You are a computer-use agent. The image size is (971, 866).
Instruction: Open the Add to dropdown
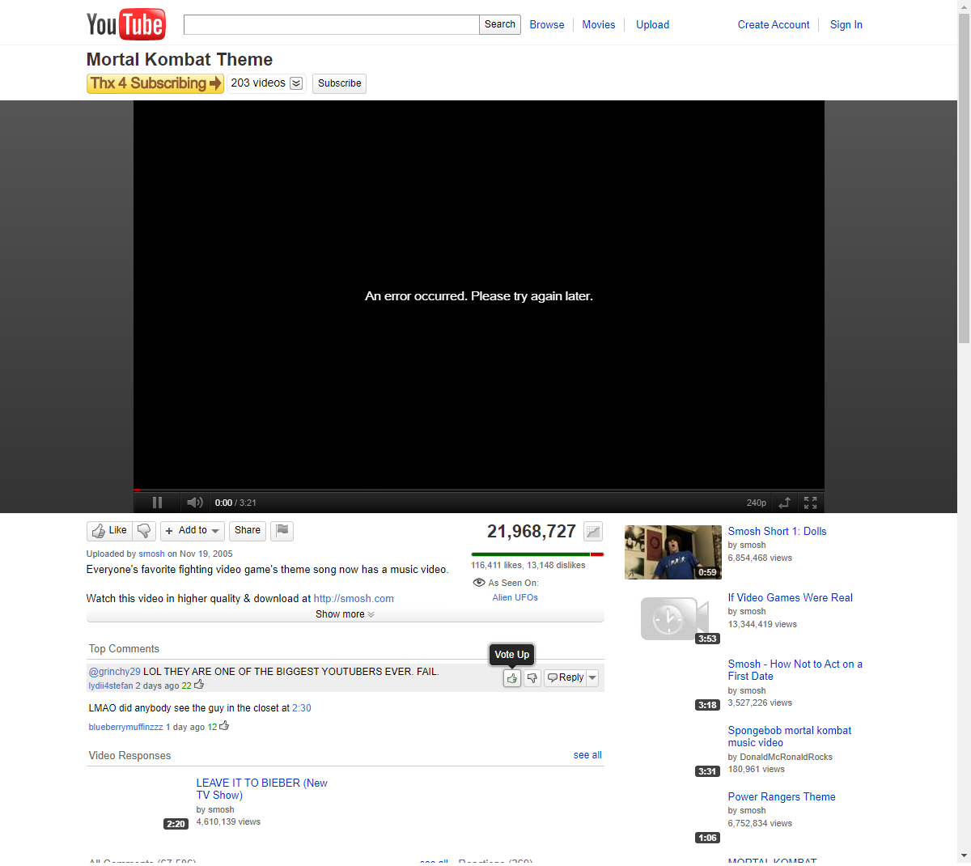tap(193, 531)
